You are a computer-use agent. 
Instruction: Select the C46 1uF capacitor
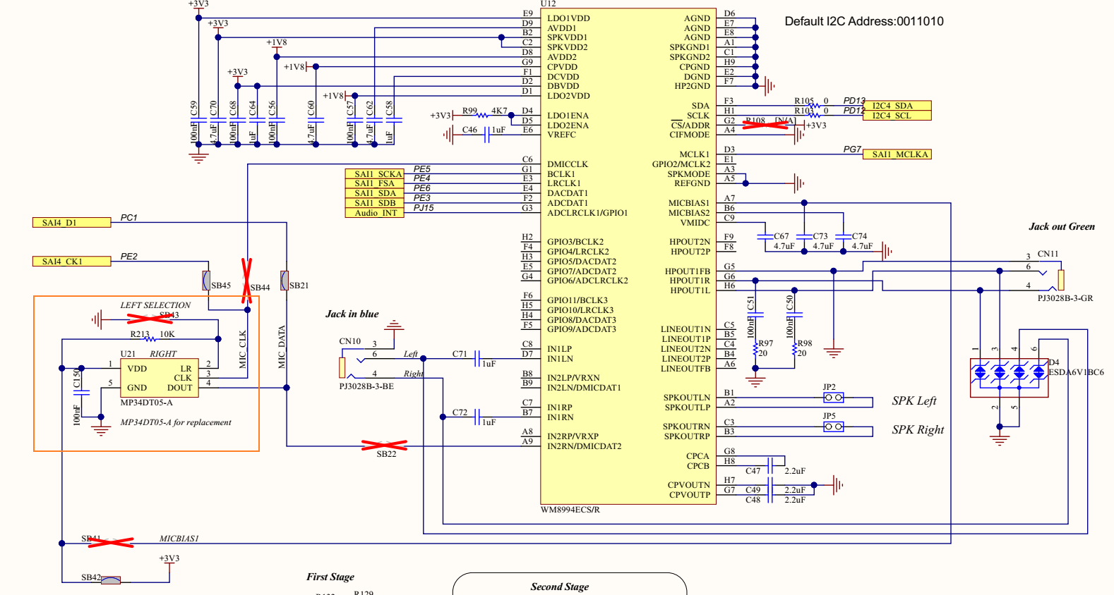tap(486, 135)
